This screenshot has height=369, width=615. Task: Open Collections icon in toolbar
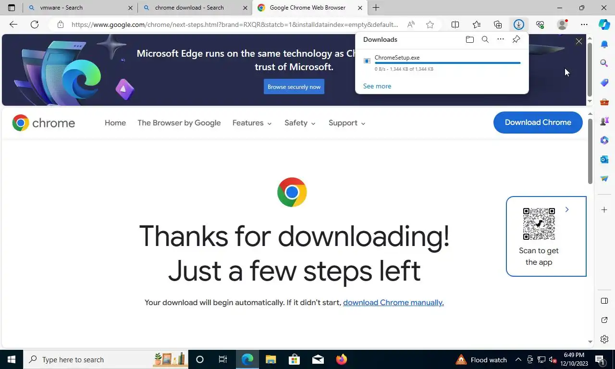coord(498,25)
